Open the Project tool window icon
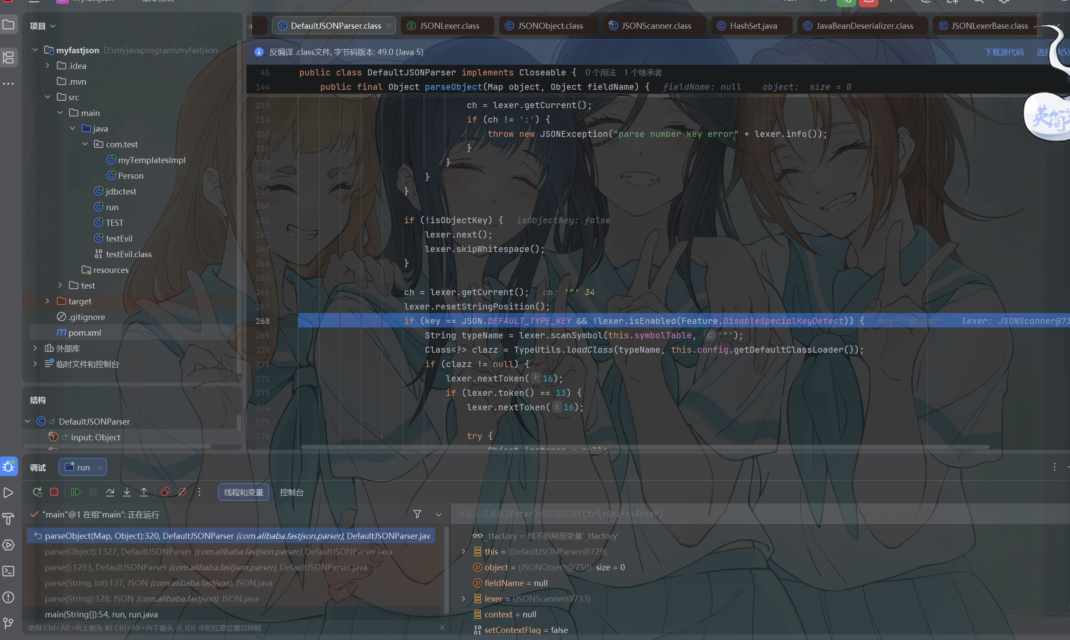The image size is (1070, 640). coord(9,24)
